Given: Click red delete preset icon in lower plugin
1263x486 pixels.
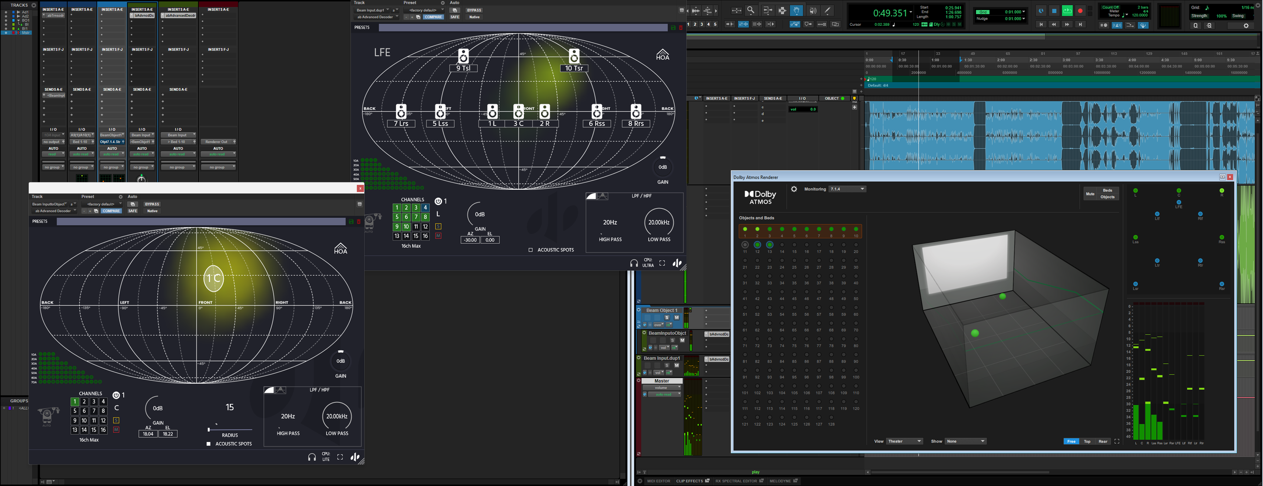Looking at the screenshot, I should tap(359, 221).
